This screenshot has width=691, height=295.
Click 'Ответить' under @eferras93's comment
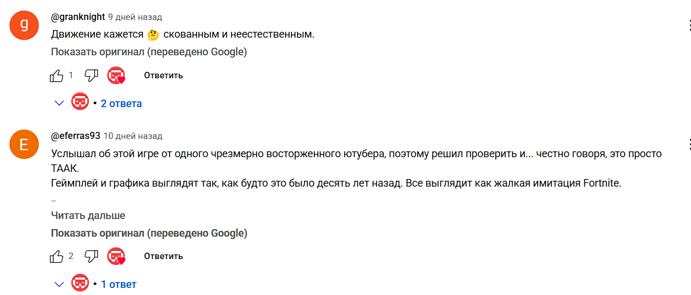(x=163, y=256)
